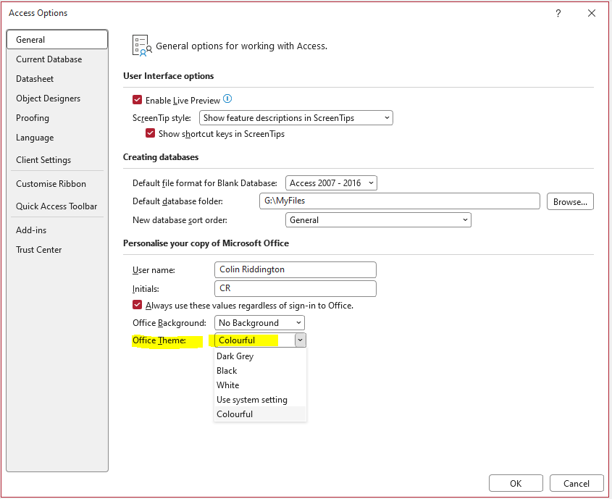Click Cancel button
The width and height of the screenshot is (612, 499).
(576, 483)
